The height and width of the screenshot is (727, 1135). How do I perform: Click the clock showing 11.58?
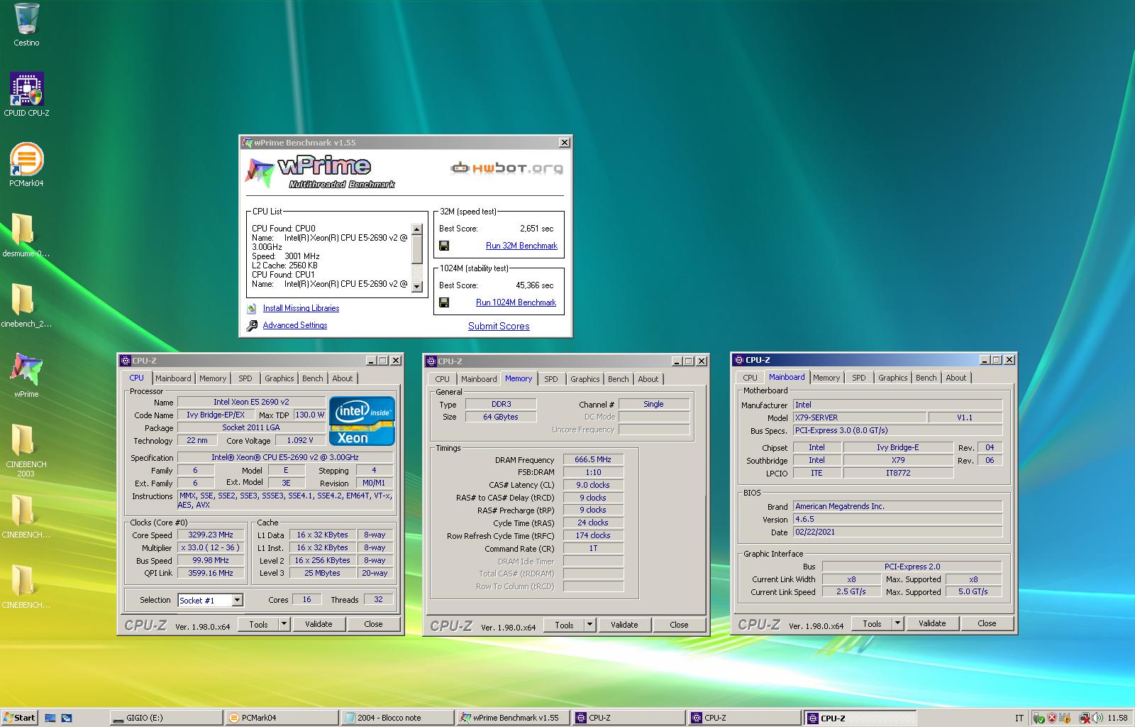(1117, 718)
